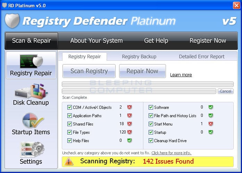The height and width of the screenshot is (173, 242).
Task: Click red X status for Application Paths
Action: click(130, 115)
